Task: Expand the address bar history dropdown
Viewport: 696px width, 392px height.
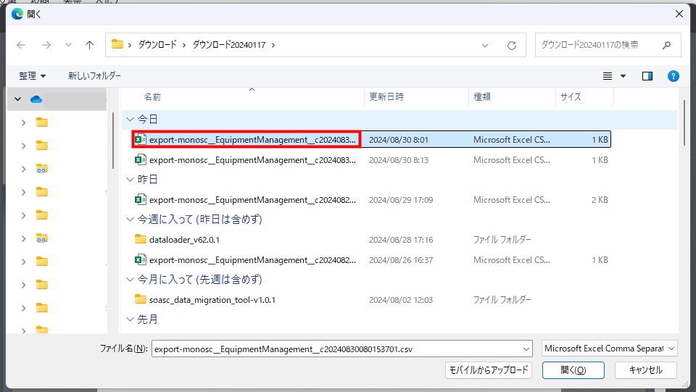Action: (486, 45)
